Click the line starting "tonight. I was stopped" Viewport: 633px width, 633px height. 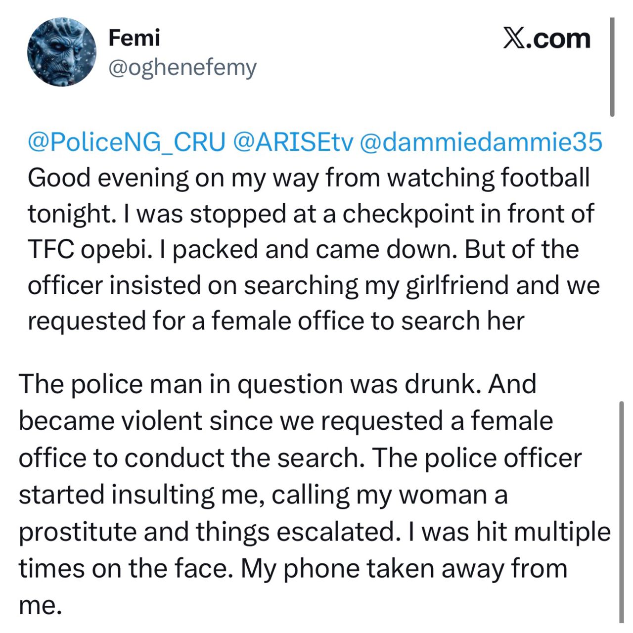click(x=311, y=214)
